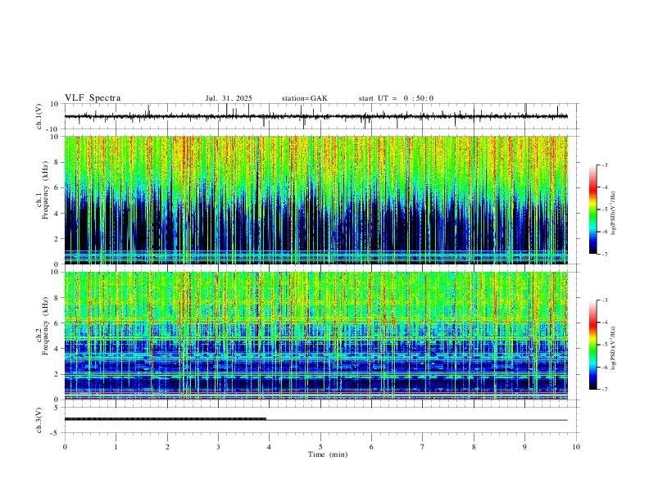649x501 pixels.
Task: Click the date 'Jul. 31, 2025'
Action: click(x=229, y=98)
